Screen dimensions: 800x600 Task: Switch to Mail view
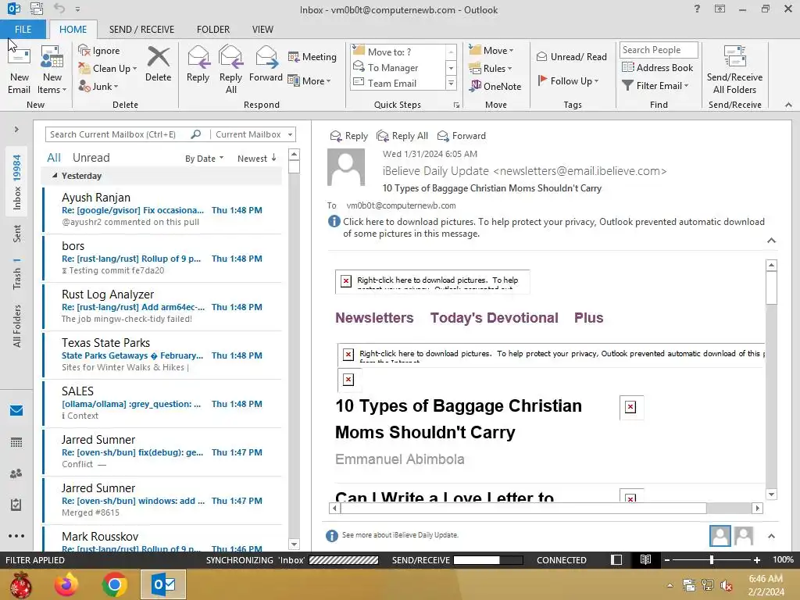16,410
